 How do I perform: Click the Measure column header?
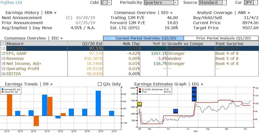pyautogui.click(x=36, y=44)
